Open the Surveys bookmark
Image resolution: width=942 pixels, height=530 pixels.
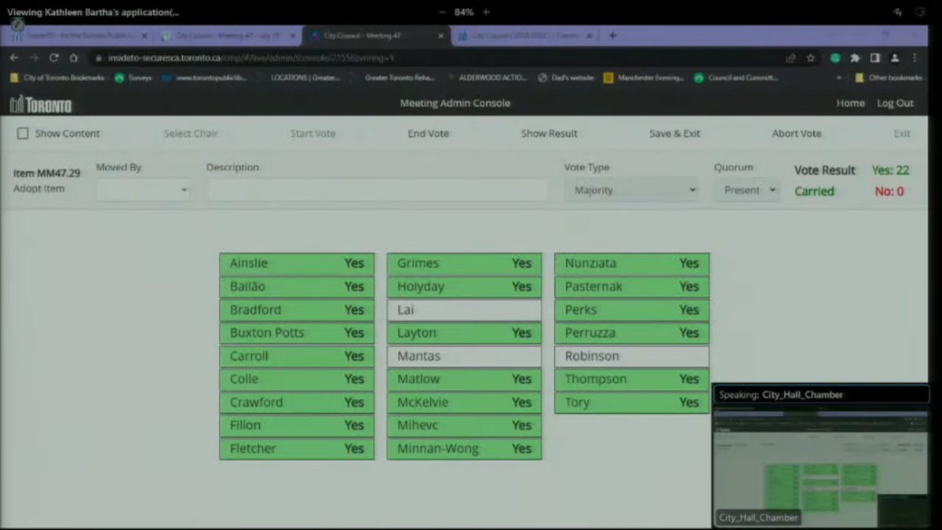tap(133, 78)
